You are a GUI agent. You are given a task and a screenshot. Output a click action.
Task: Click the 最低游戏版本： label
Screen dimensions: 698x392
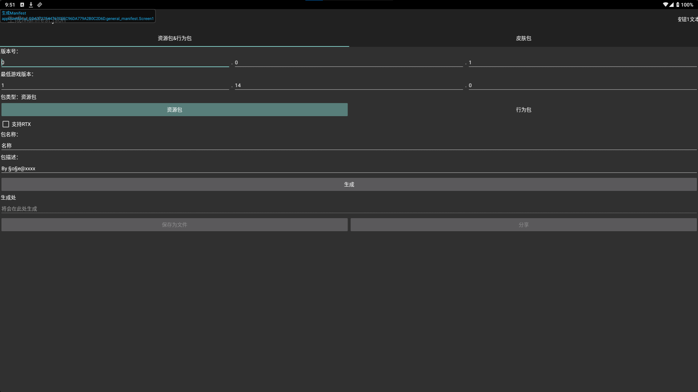[x=17, y=74]
